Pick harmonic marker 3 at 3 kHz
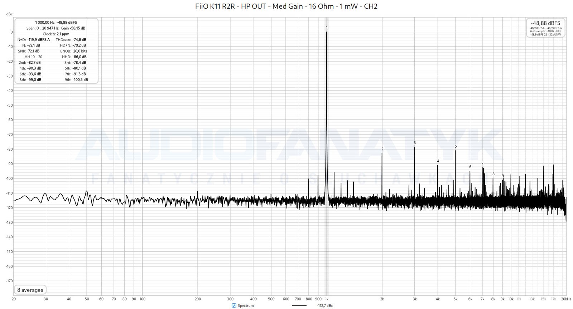The height and width of the screenshot is (309, 573). 415,143
